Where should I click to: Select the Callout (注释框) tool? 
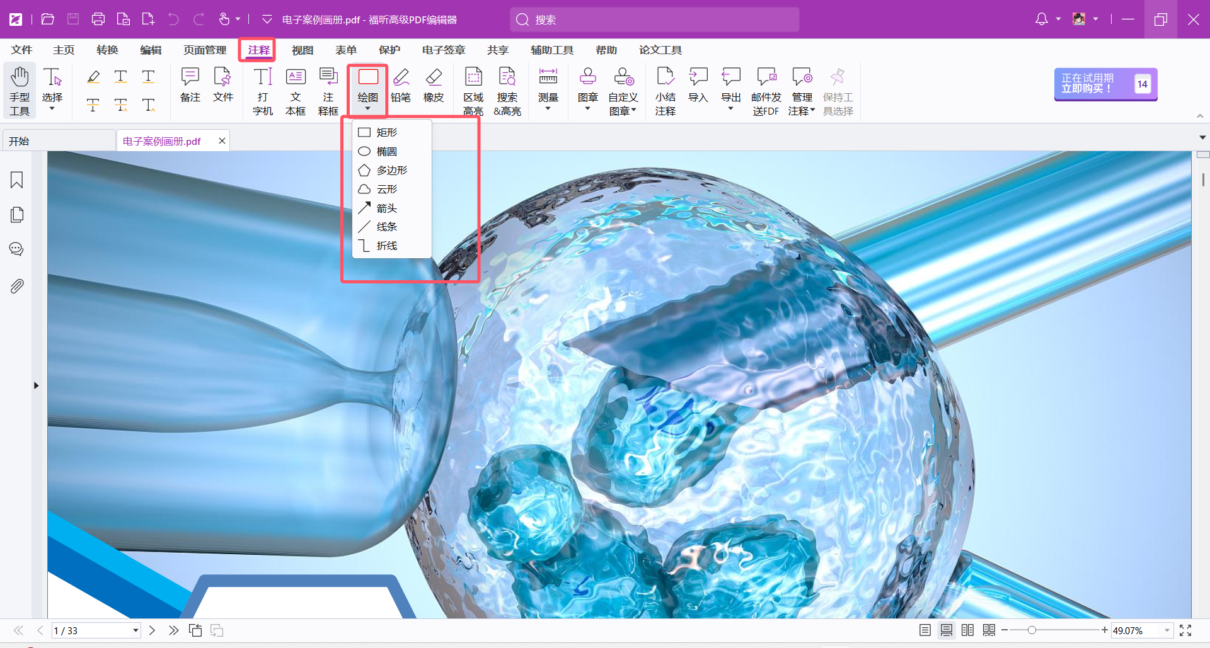pos(328,91)
